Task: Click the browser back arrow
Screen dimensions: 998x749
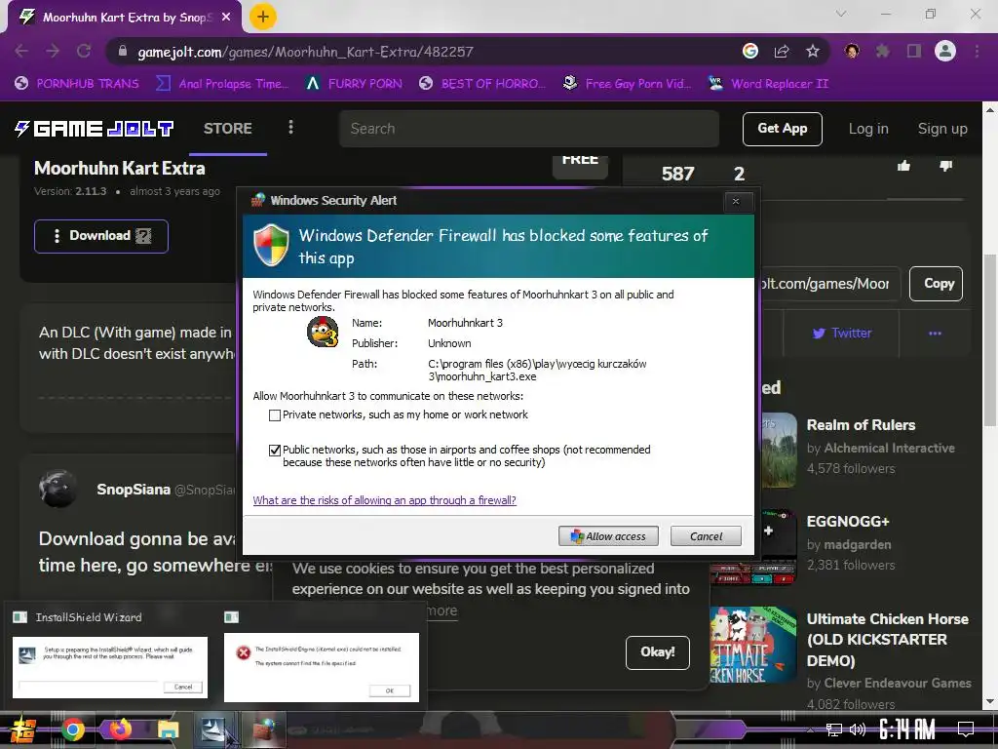Action: [21, 52]
